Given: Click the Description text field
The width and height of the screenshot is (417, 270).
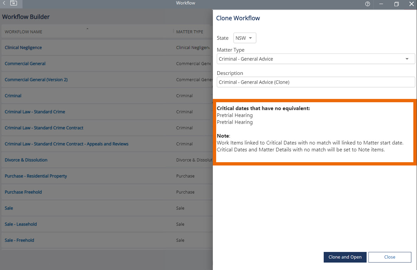Looking at the screenshot, I should [x=316, y=82].
